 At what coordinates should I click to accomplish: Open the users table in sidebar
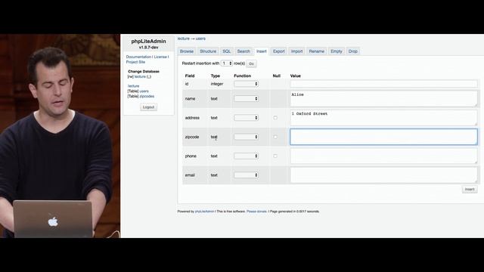pos(144,91)
